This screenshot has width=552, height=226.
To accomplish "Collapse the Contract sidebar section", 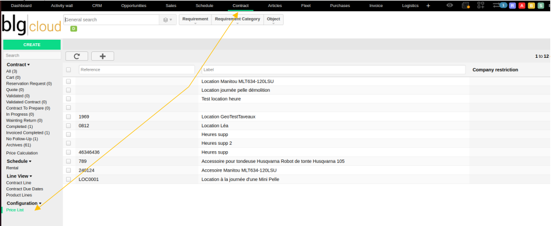I will pos(18,64).
